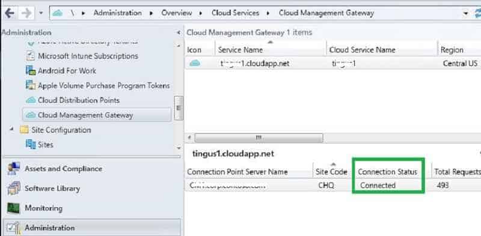481x236 pixels.
Task: Click the Apple Volume Purchase Program icon
Action: pyautogui.click(x=31, y=85)
